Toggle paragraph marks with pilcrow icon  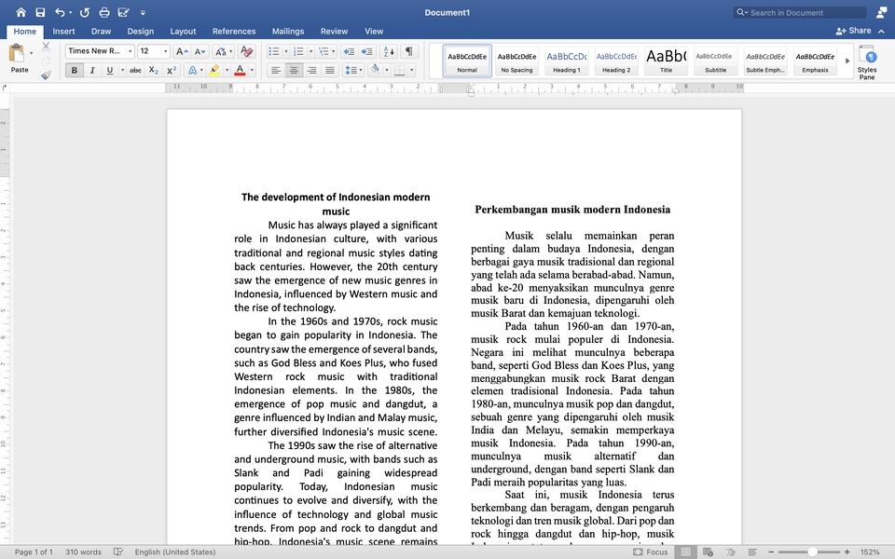[409, 51]
